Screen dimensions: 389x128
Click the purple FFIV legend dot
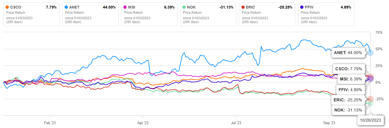(x=302, y=7)
